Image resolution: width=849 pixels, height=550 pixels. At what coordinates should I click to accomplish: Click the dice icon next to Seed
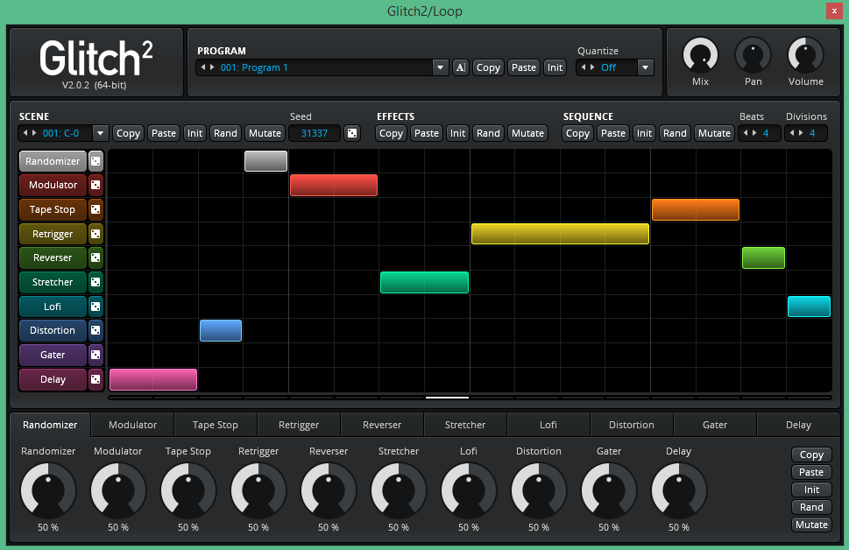tap(351, 133)
